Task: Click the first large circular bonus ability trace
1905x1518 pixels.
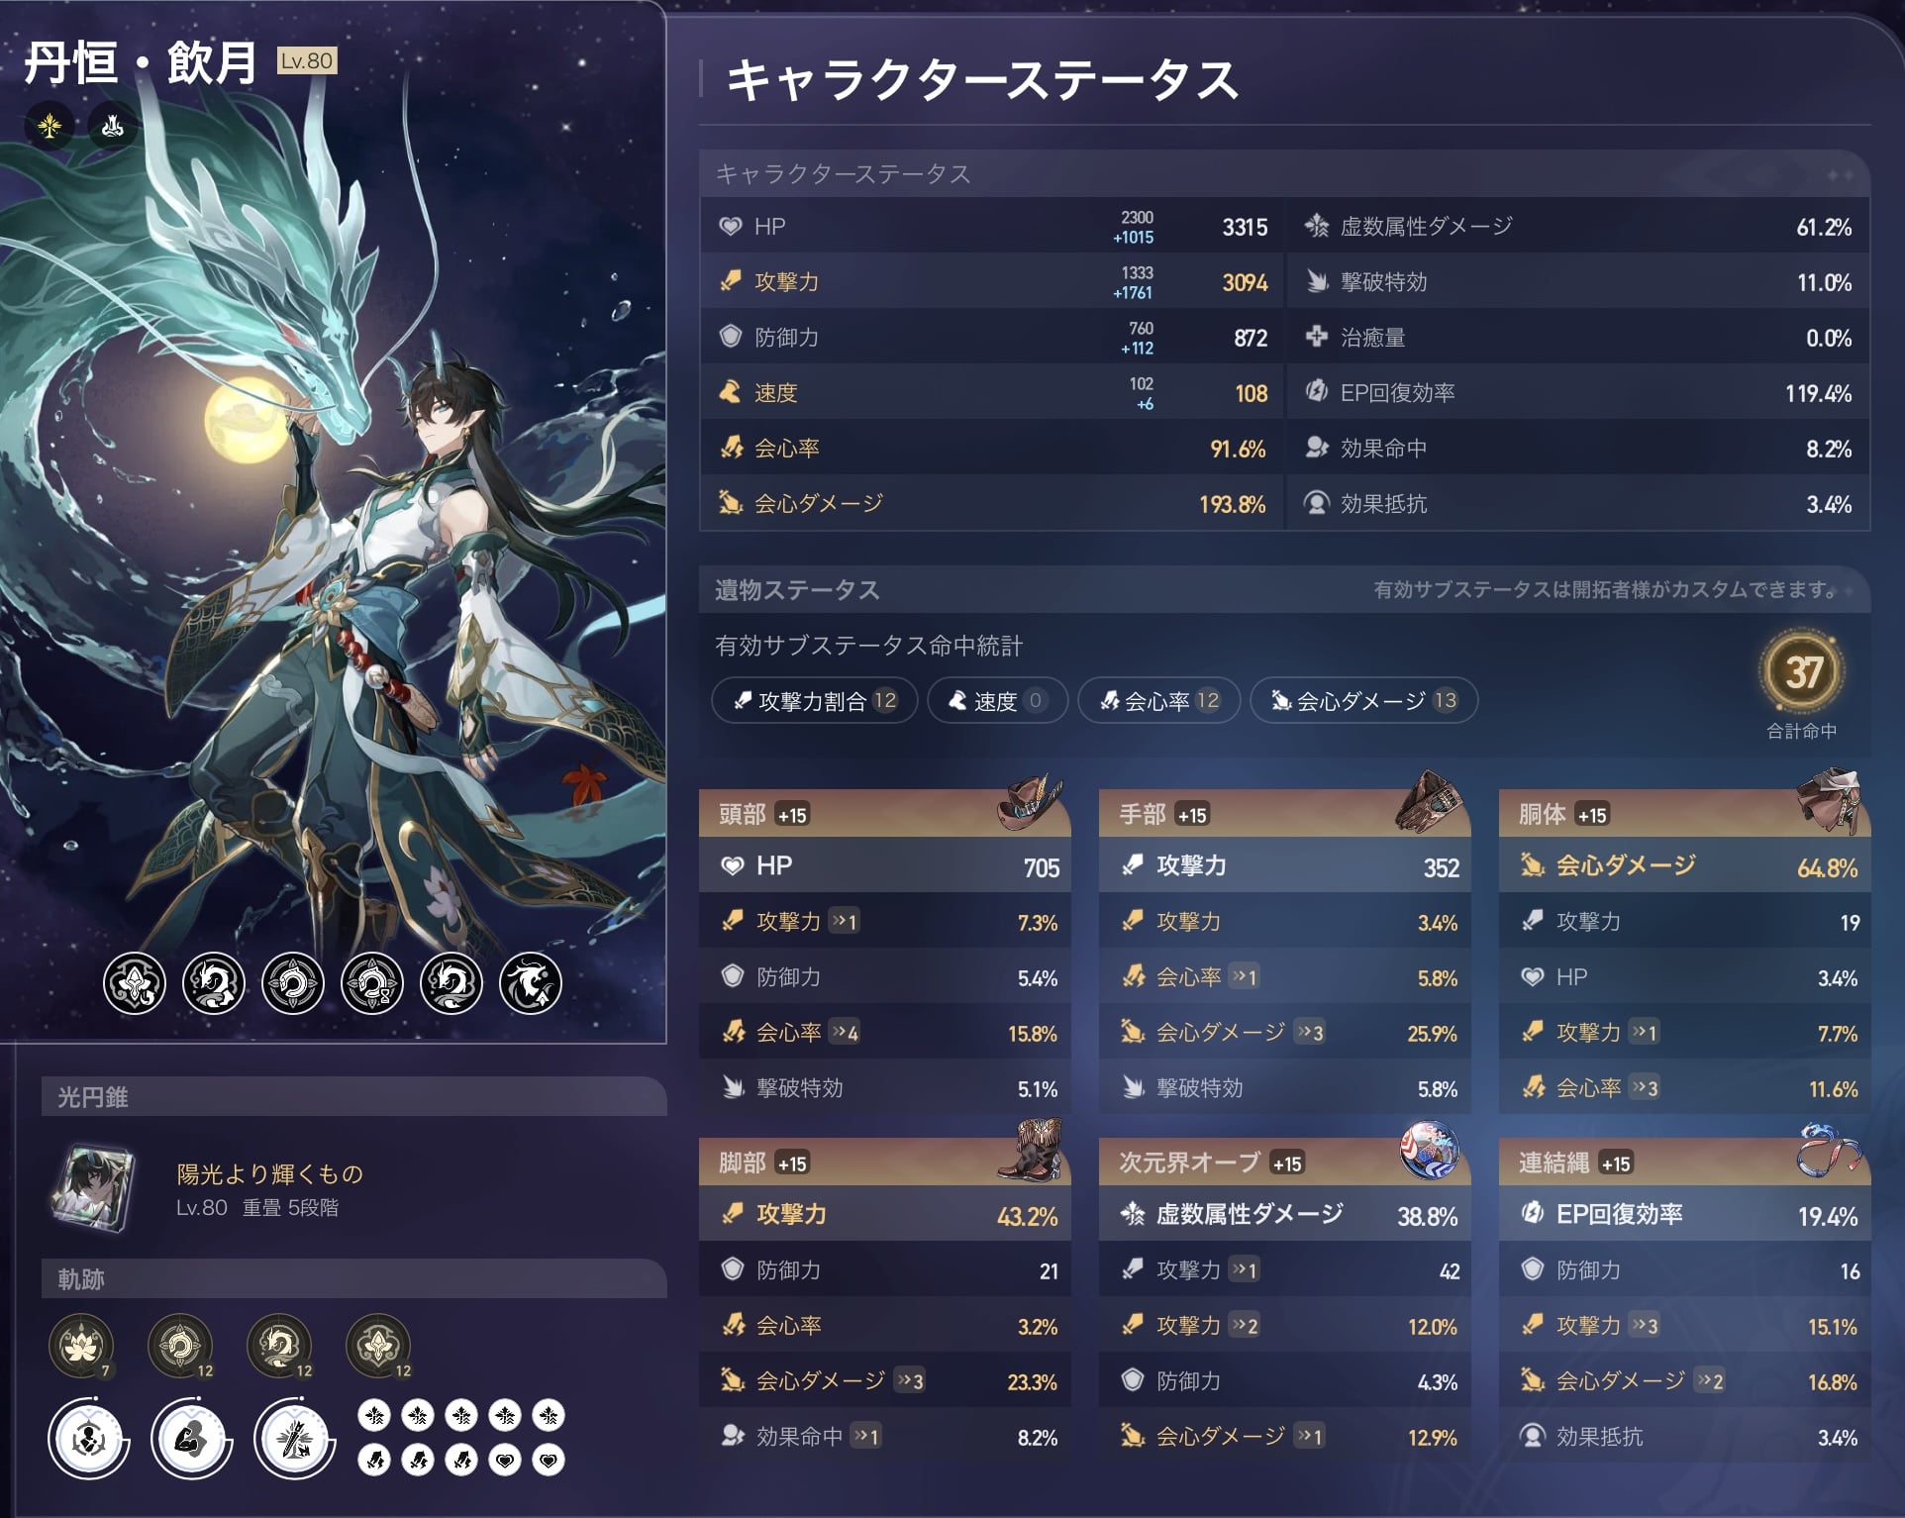Action: pos(88,1438)
